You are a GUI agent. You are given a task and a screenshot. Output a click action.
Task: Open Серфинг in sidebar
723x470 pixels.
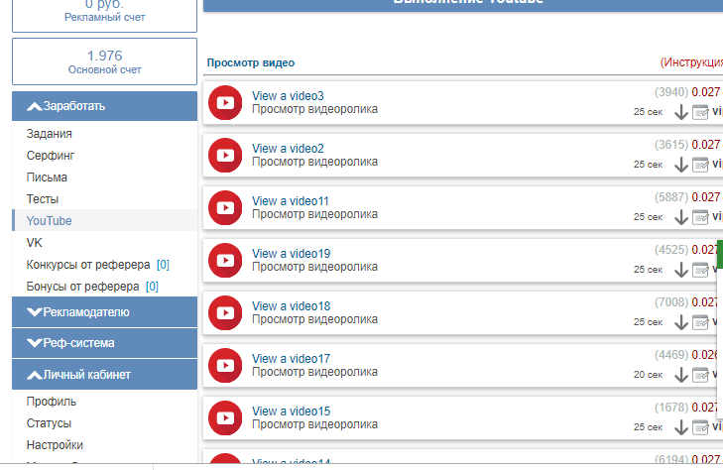[51, 156]
